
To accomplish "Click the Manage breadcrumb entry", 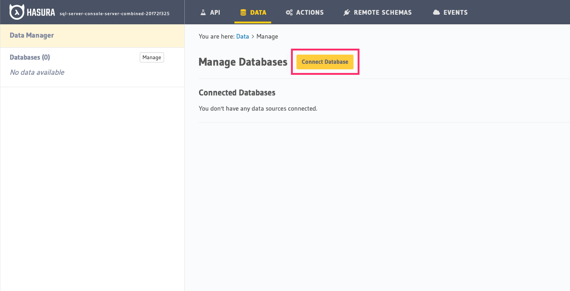I will click(x=267, y=36).
